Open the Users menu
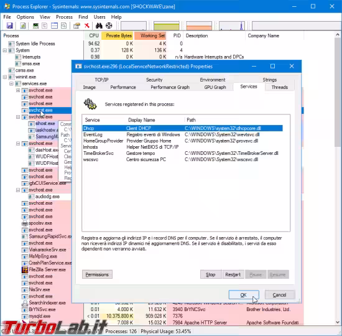Screen dimensions: 342x336 click(99, 17)
